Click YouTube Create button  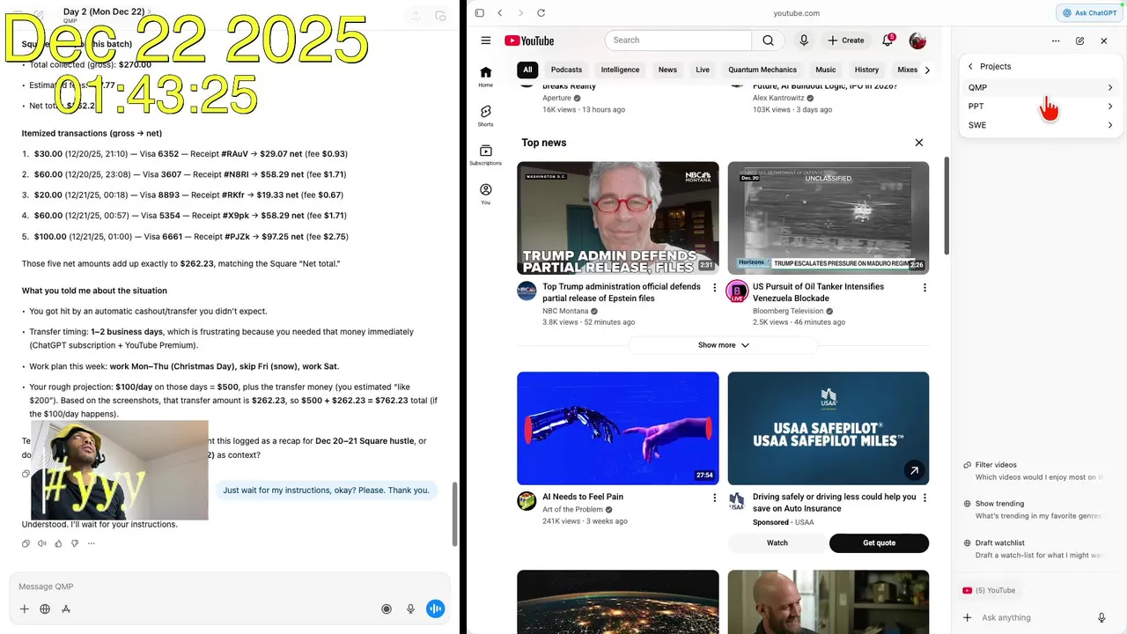pos(845,41)
